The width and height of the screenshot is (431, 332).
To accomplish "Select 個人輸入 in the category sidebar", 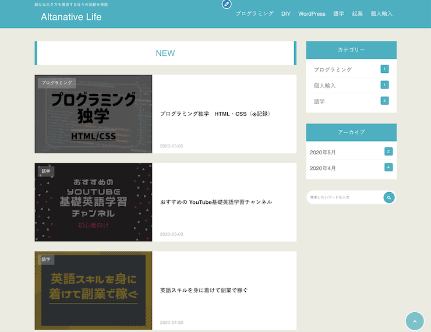I will (x=324, y=86).
